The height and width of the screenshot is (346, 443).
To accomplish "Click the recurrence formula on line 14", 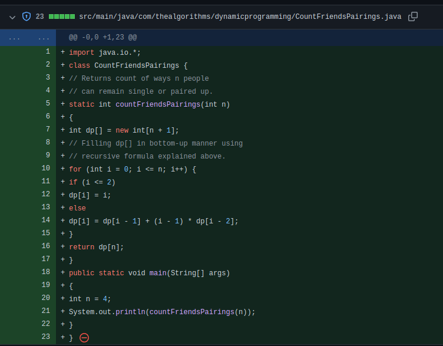I will tap(154, 222).
